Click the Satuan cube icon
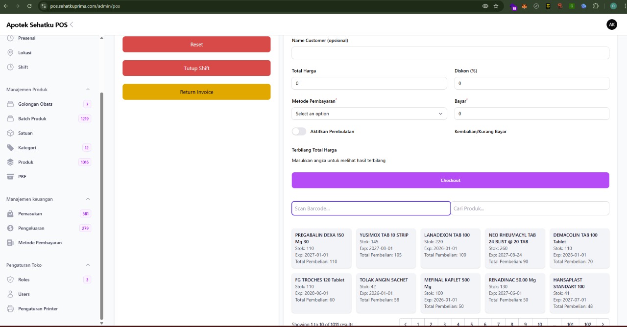The width and height of the screenshot is (627, 327). pos(10,133)
